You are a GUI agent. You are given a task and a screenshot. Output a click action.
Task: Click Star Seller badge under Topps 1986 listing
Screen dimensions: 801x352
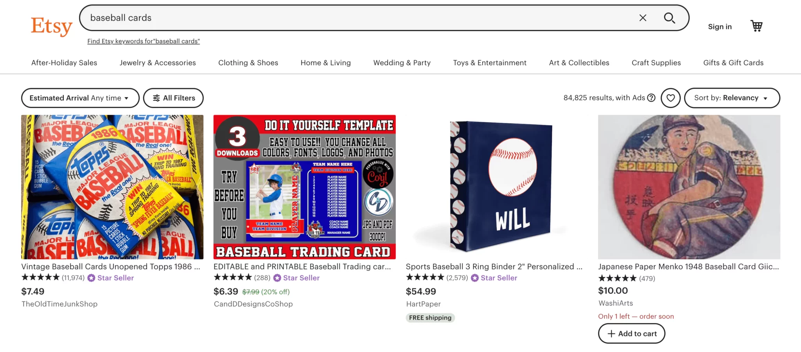111,278
